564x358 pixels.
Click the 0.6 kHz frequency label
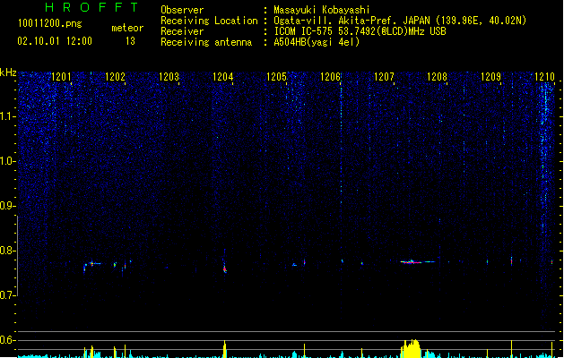7,340
